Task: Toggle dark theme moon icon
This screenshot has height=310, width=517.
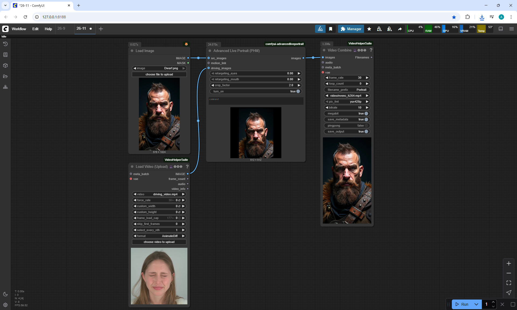Action: [x=5, y=294]
